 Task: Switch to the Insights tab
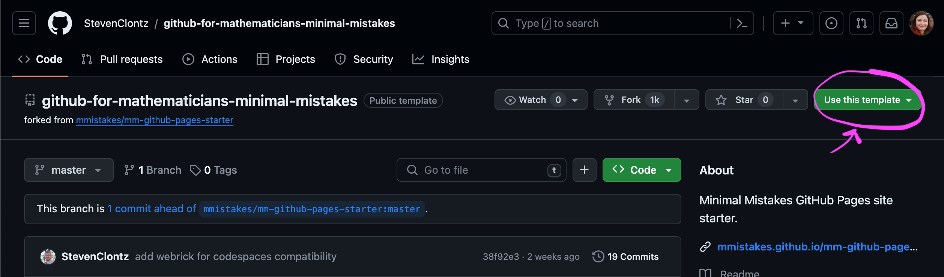441,59
